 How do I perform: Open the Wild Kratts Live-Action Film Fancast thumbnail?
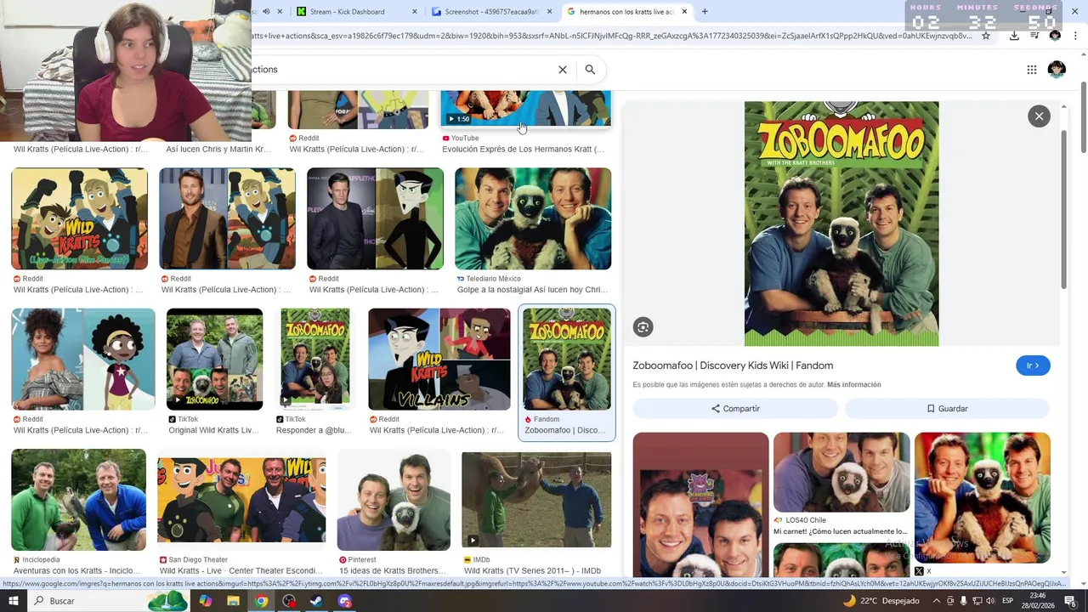tap(79, 218)
